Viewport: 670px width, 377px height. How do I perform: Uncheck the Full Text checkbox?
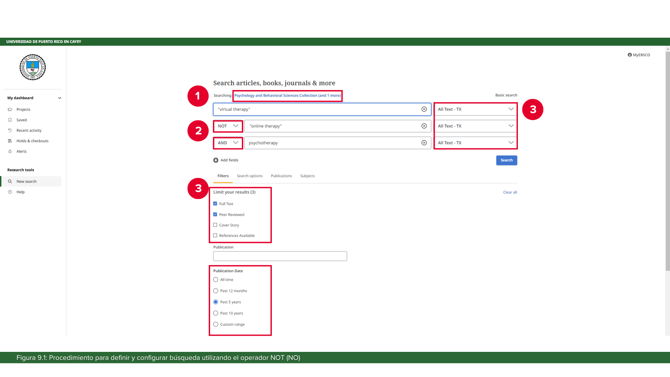tap(215, 204)
